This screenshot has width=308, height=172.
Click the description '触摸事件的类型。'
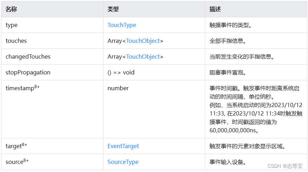pos(230,25)
